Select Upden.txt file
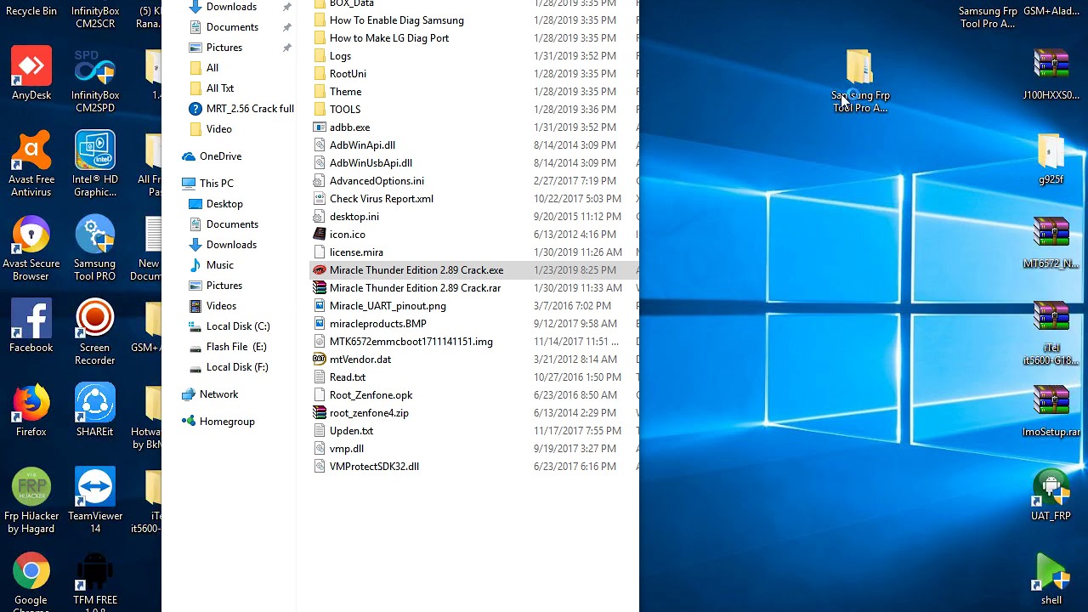The width and height of the screenshot is (1088, 612). (351, 431)
